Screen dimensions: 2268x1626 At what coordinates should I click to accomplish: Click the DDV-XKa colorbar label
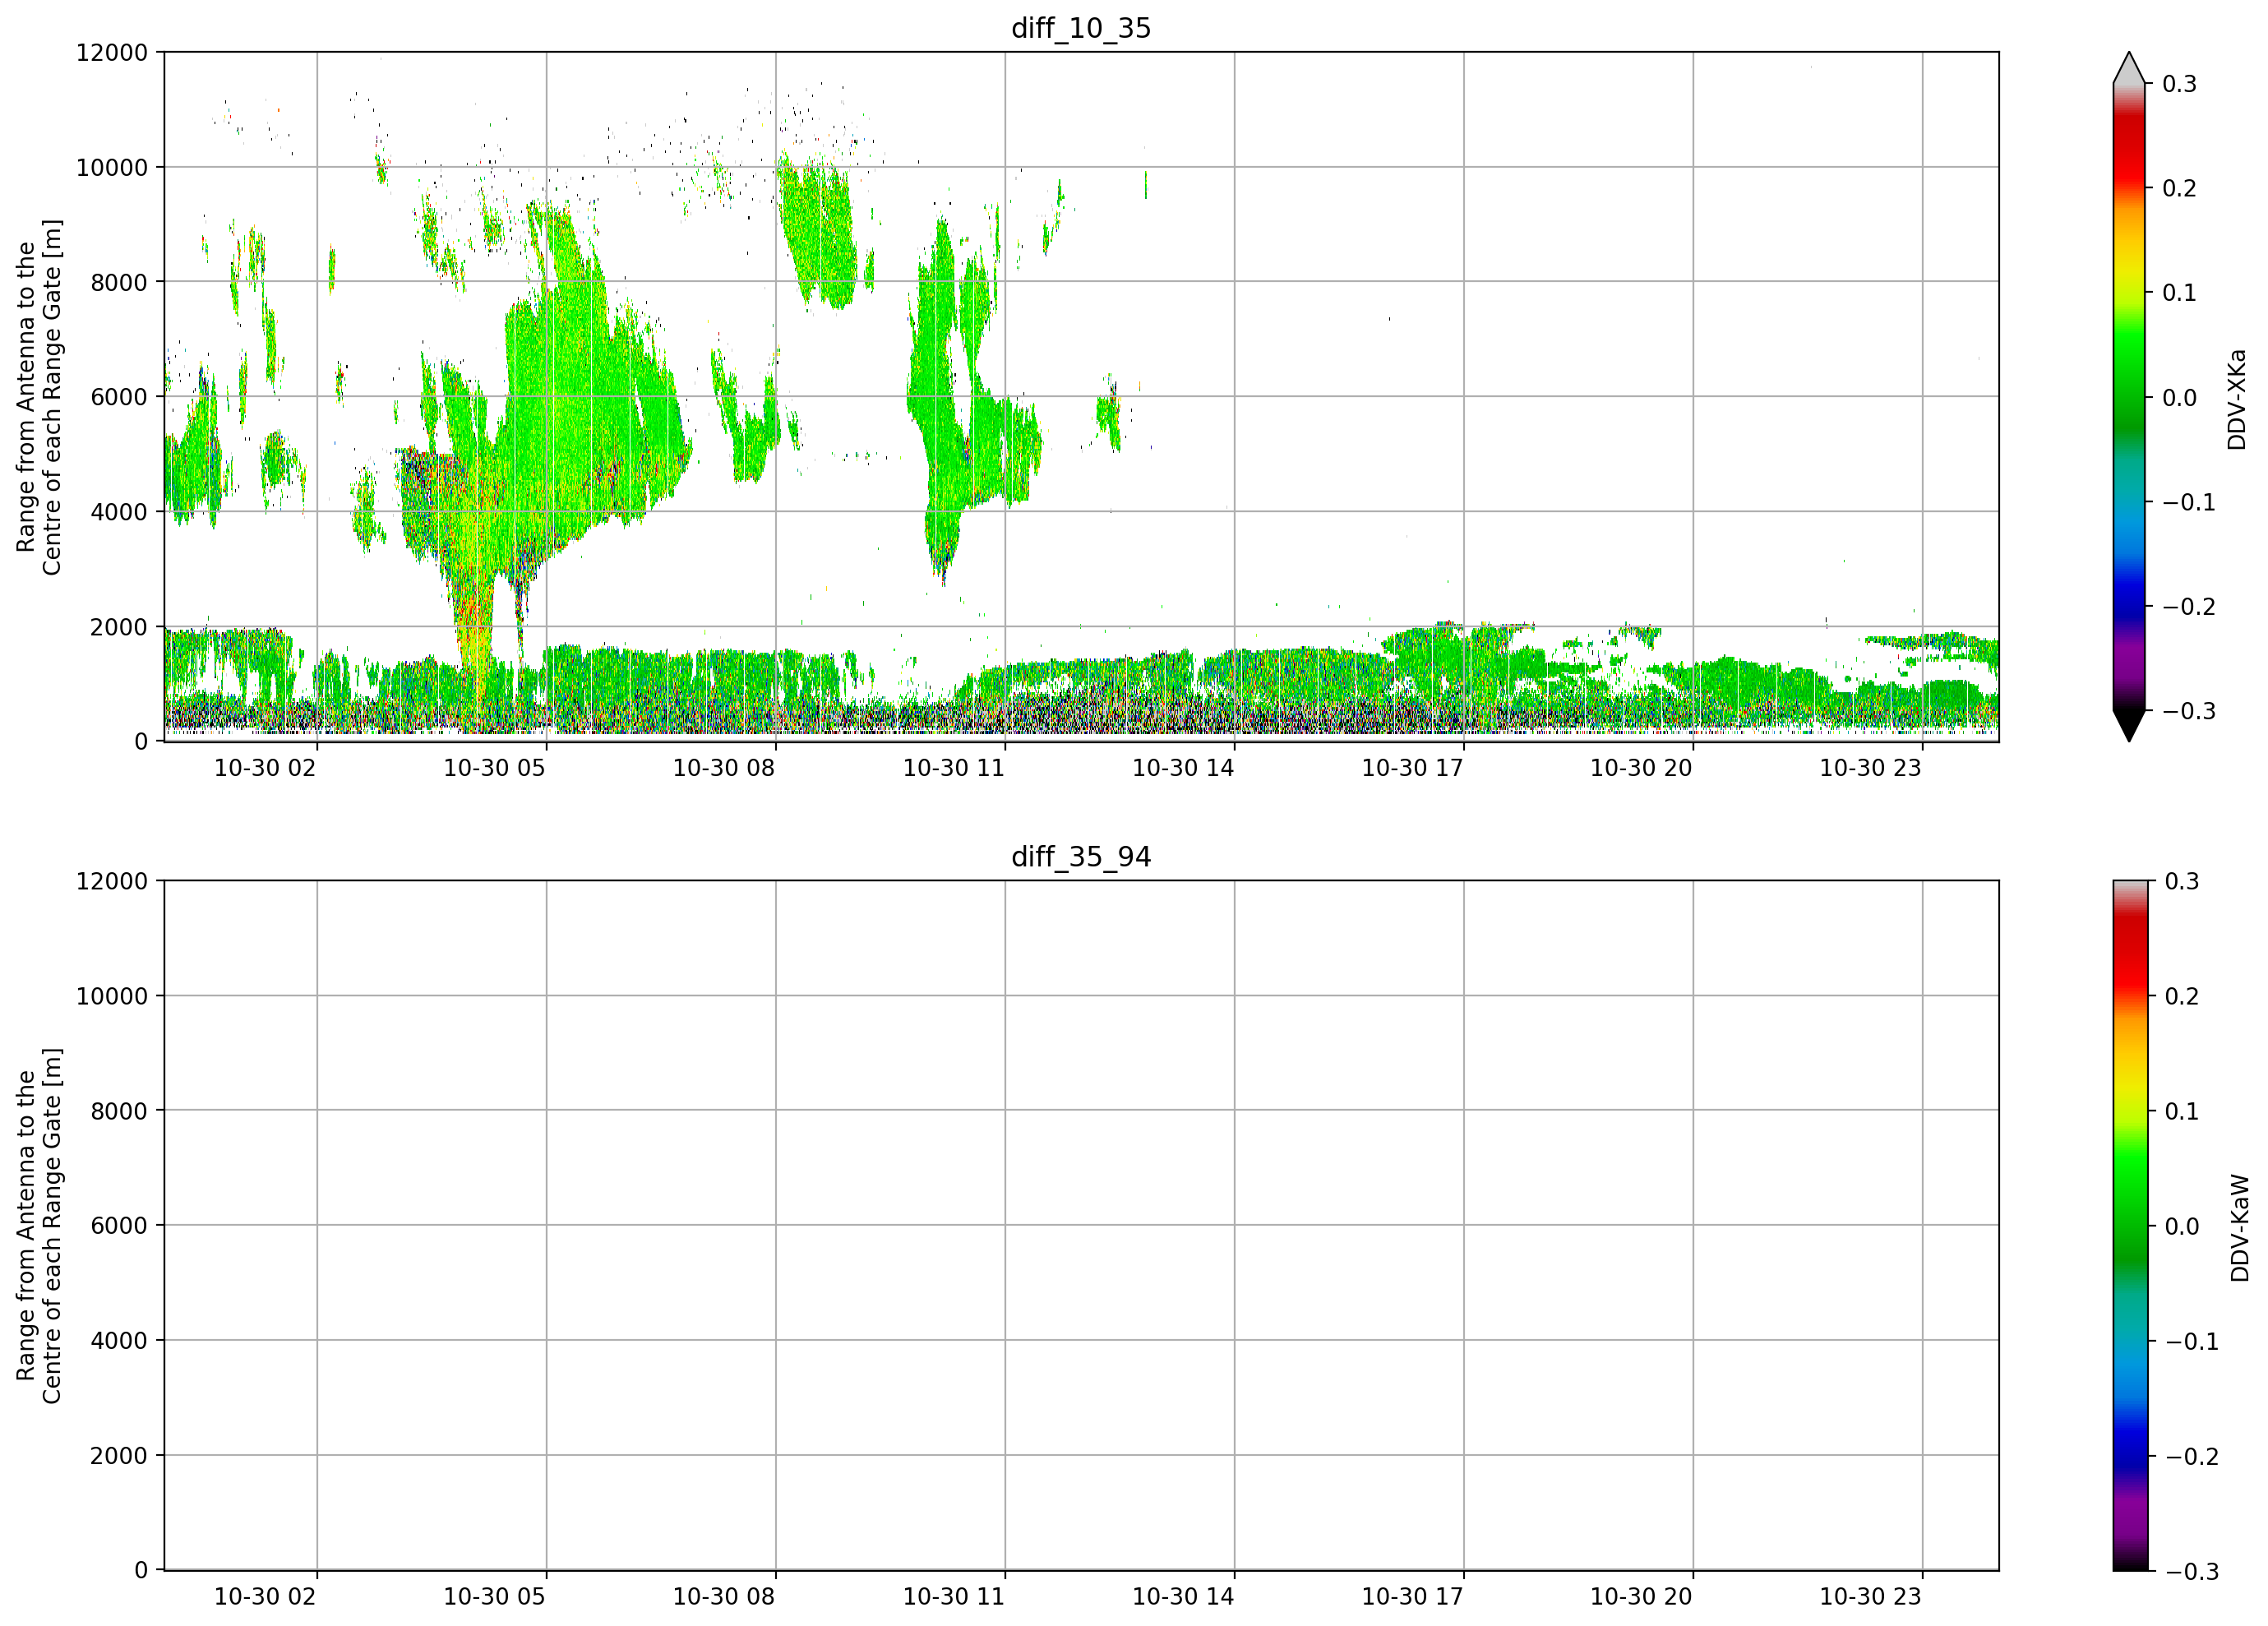coord(2237,399)
